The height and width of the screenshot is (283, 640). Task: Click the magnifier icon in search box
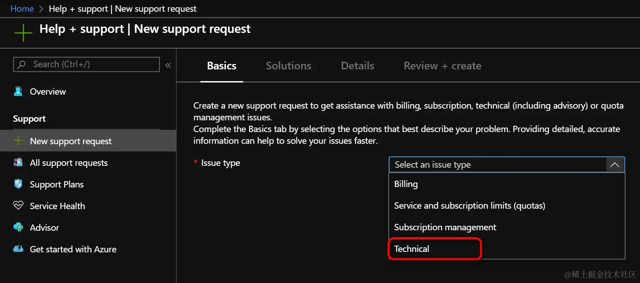coord(22,64)
